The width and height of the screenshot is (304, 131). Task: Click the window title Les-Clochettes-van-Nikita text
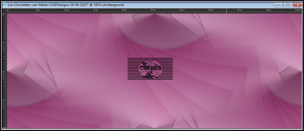66,5
